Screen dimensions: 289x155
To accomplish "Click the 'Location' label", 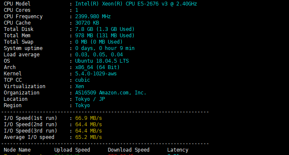I will [x=16, y=99].
